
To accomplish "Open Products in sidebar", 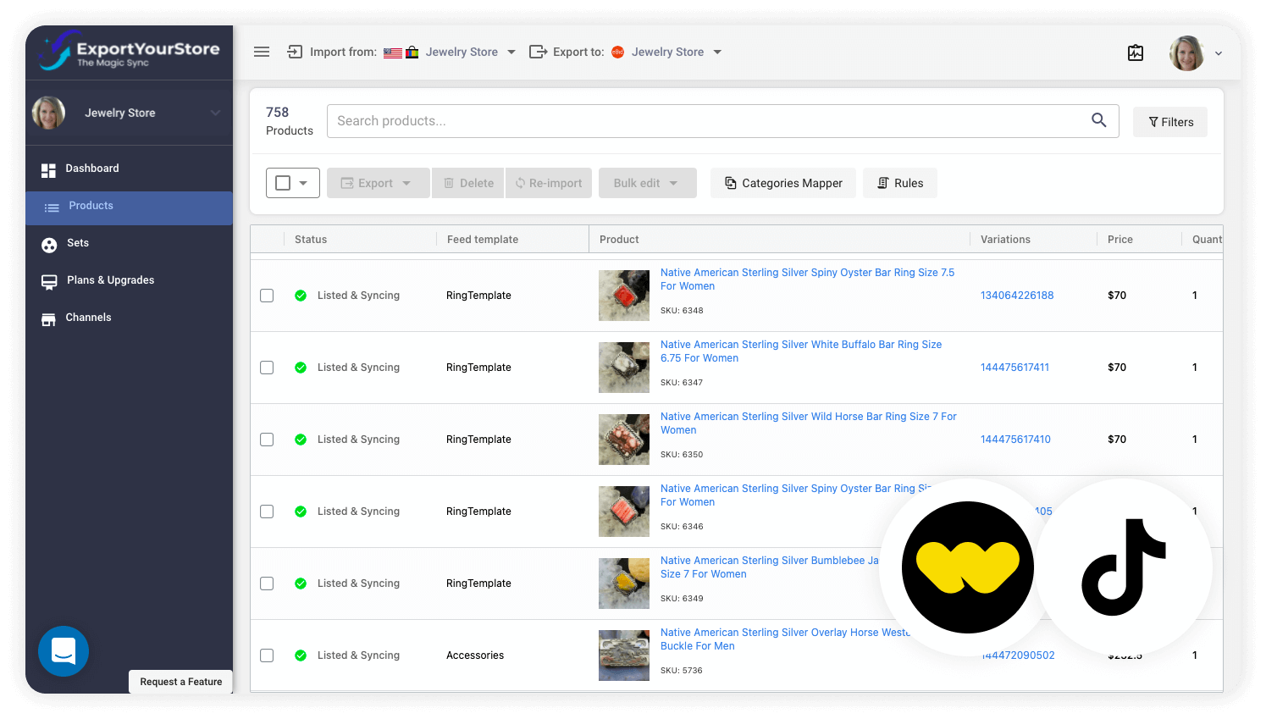I will coord(129,207).
